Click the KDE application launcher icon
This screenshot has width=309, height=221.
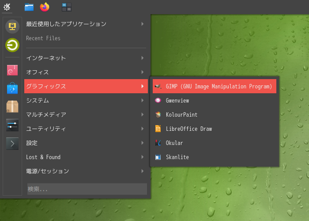[x=7, y=7]
